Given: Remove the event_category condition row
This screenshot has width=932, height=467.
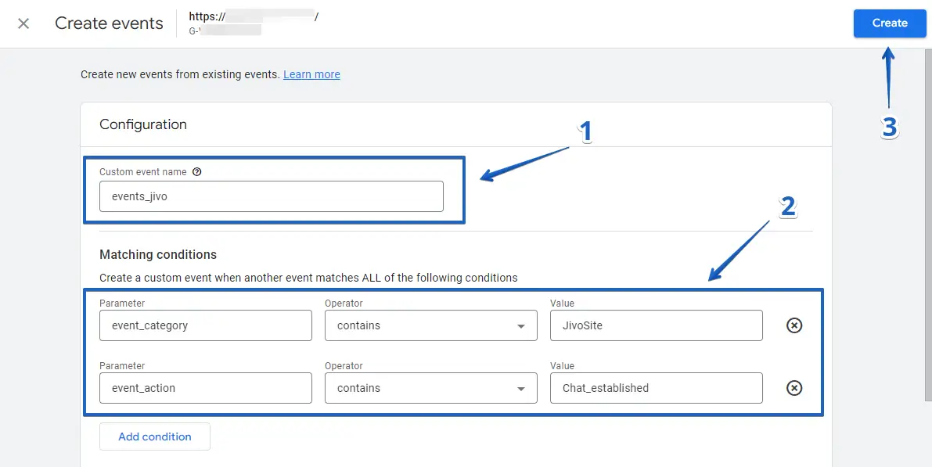Looking at the screenshot, I should pos(793,325).
